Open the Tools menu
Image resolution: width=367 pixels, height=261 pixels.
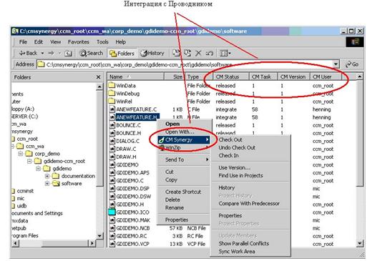point(102,42)
